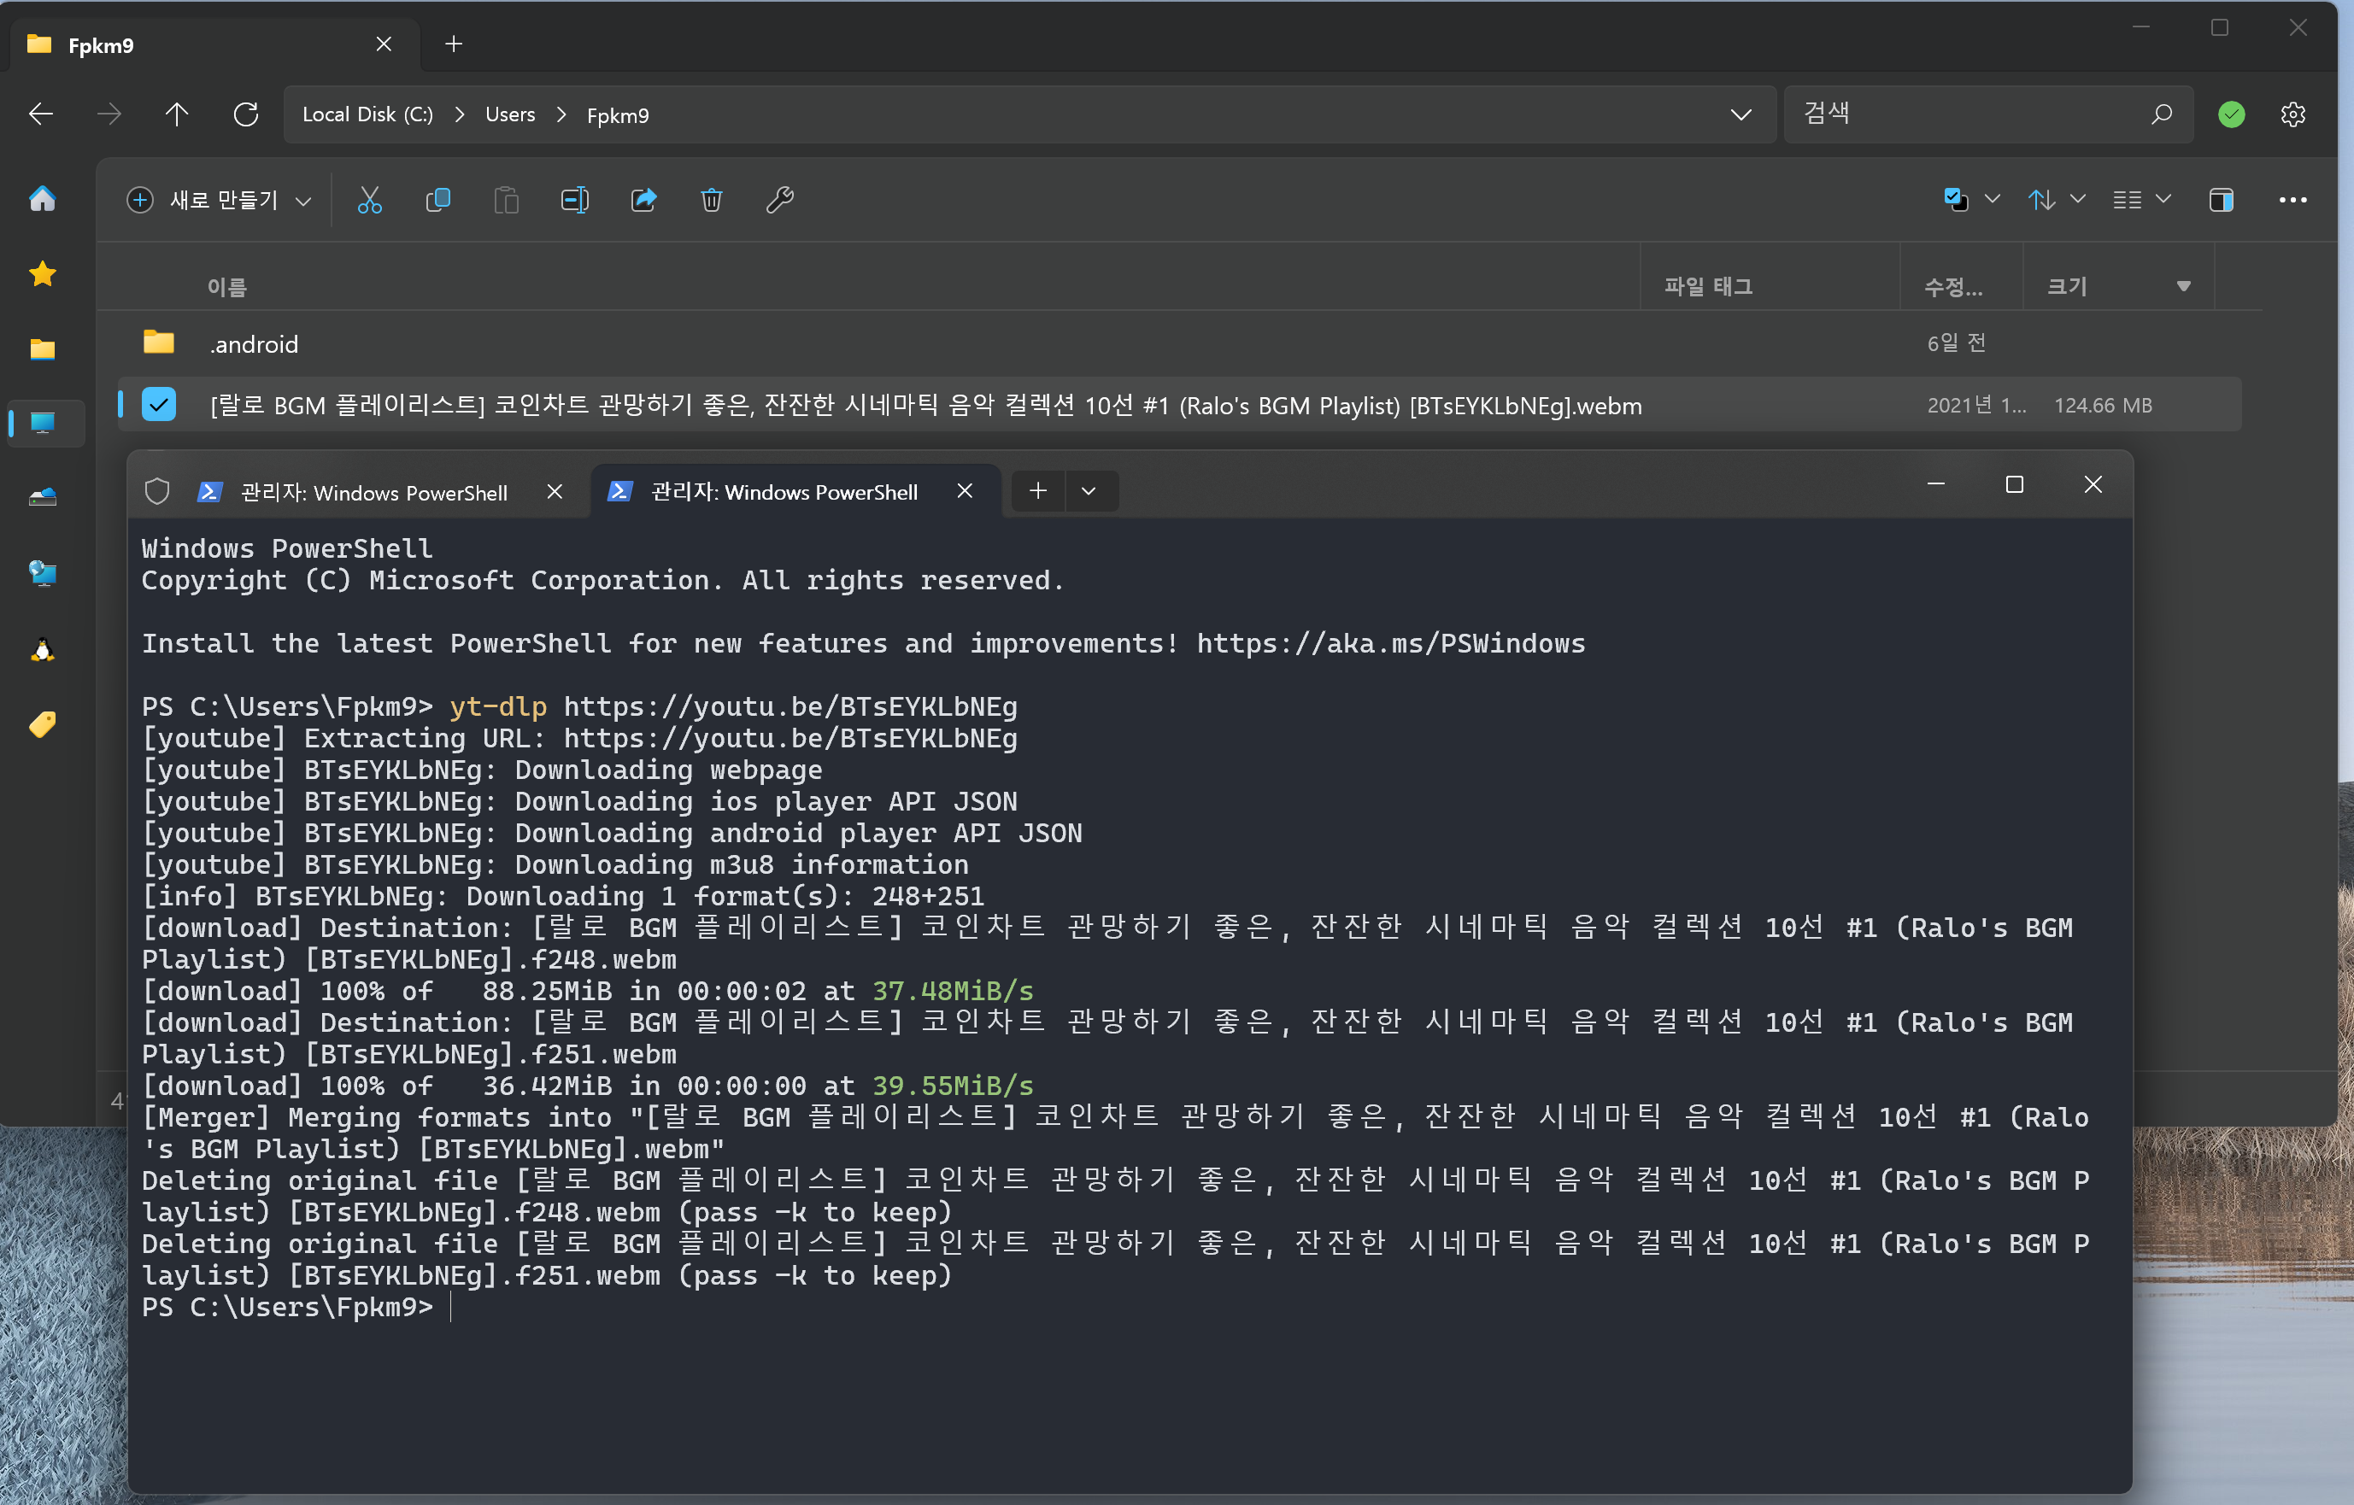Viewport: 2354px width, 1505px height.
Task: Toggle the preview pane icon
Action: pos(2220,201)
